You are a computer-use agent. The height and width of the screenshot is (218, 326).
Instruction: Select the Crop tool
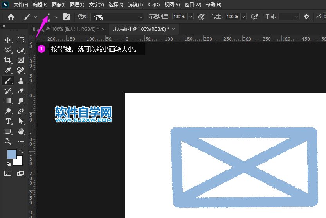click(8, 60)
